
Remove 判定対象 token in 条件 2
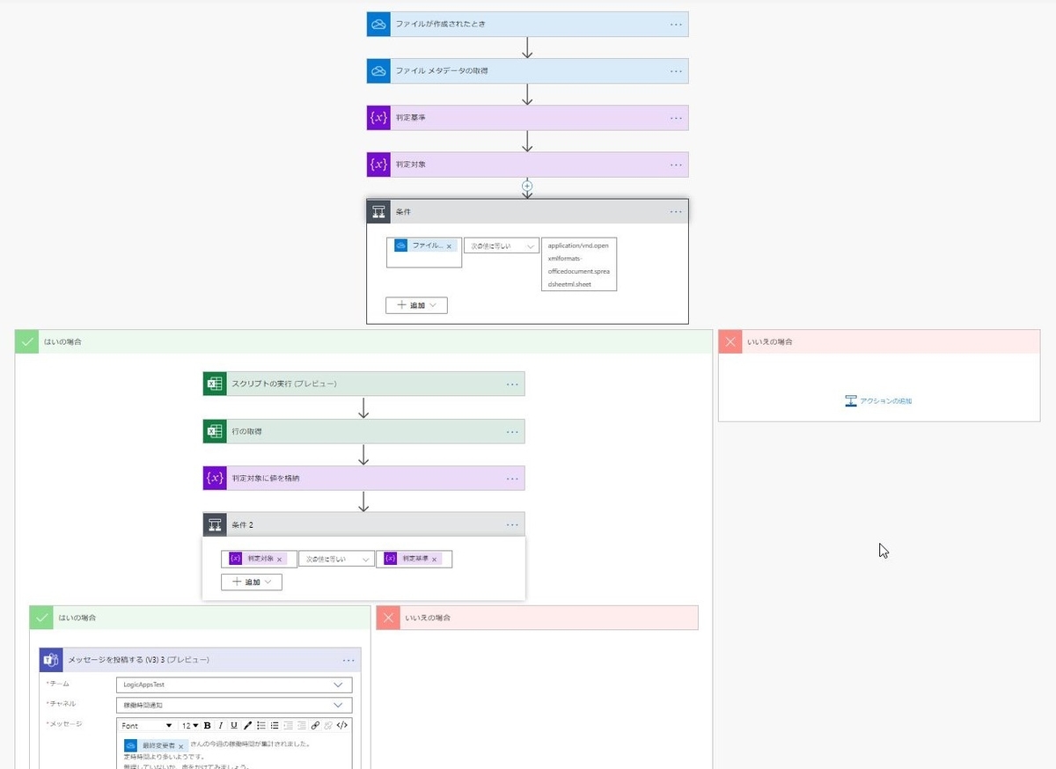point(280,559)
